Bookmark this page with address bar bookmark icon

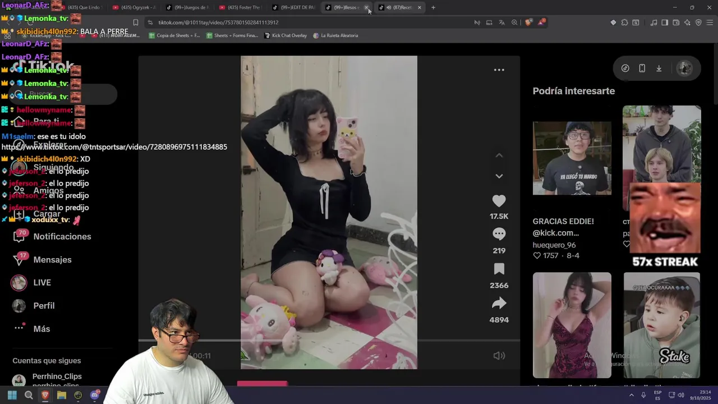pos(135,22)
